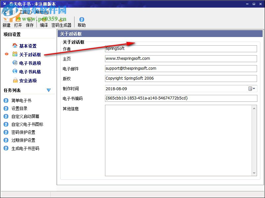Collapse the 任务列表 panel with triangle arrow
The height and width of the screenshot is (198, 265).
click(49, 90)
